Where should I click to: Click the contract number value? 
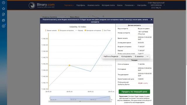point(143,33)
